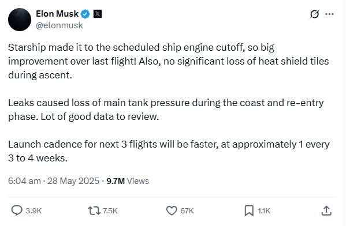This screenshot has width=346, height=226.
Task: Share the post via the upload arrow icon
Action: (x=326, y=210)
